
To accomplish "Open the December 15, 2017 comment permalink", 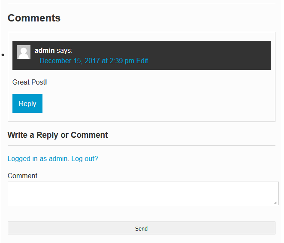I will pos(87,61).
